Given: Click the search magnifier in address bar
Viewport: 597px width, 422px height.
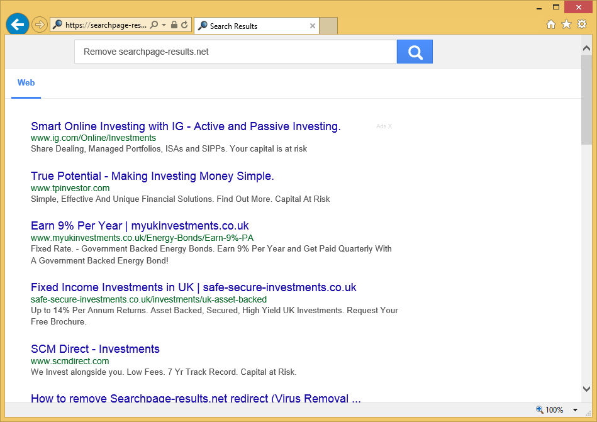Looking at the screenshot, I should 154,25.
